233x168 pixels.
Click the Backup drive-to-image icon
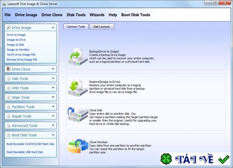point(78,57)
